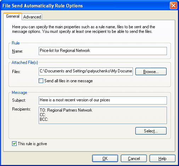Click the Recipients list box
Image resolution: width=179 pixels, height=166 pixels.
click(103, 115)
